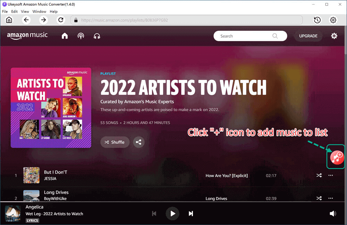Open the File menu
The height and width of the screenshot is (225, 347).
5,11
